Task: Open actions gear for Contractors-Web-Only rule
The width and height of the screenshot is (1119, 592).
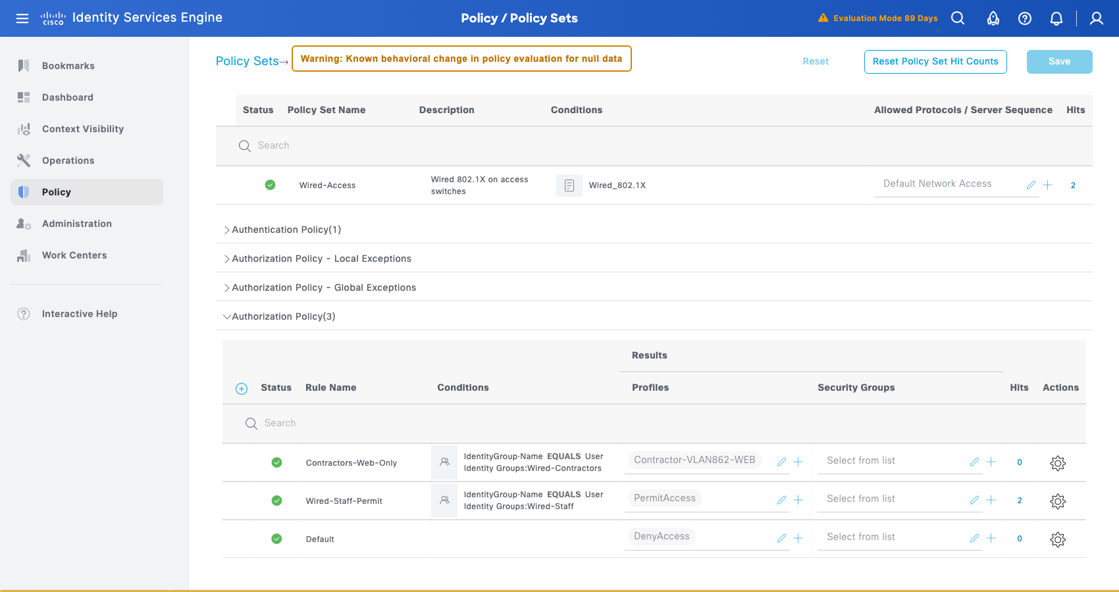Action: [x=1058, y=463]
